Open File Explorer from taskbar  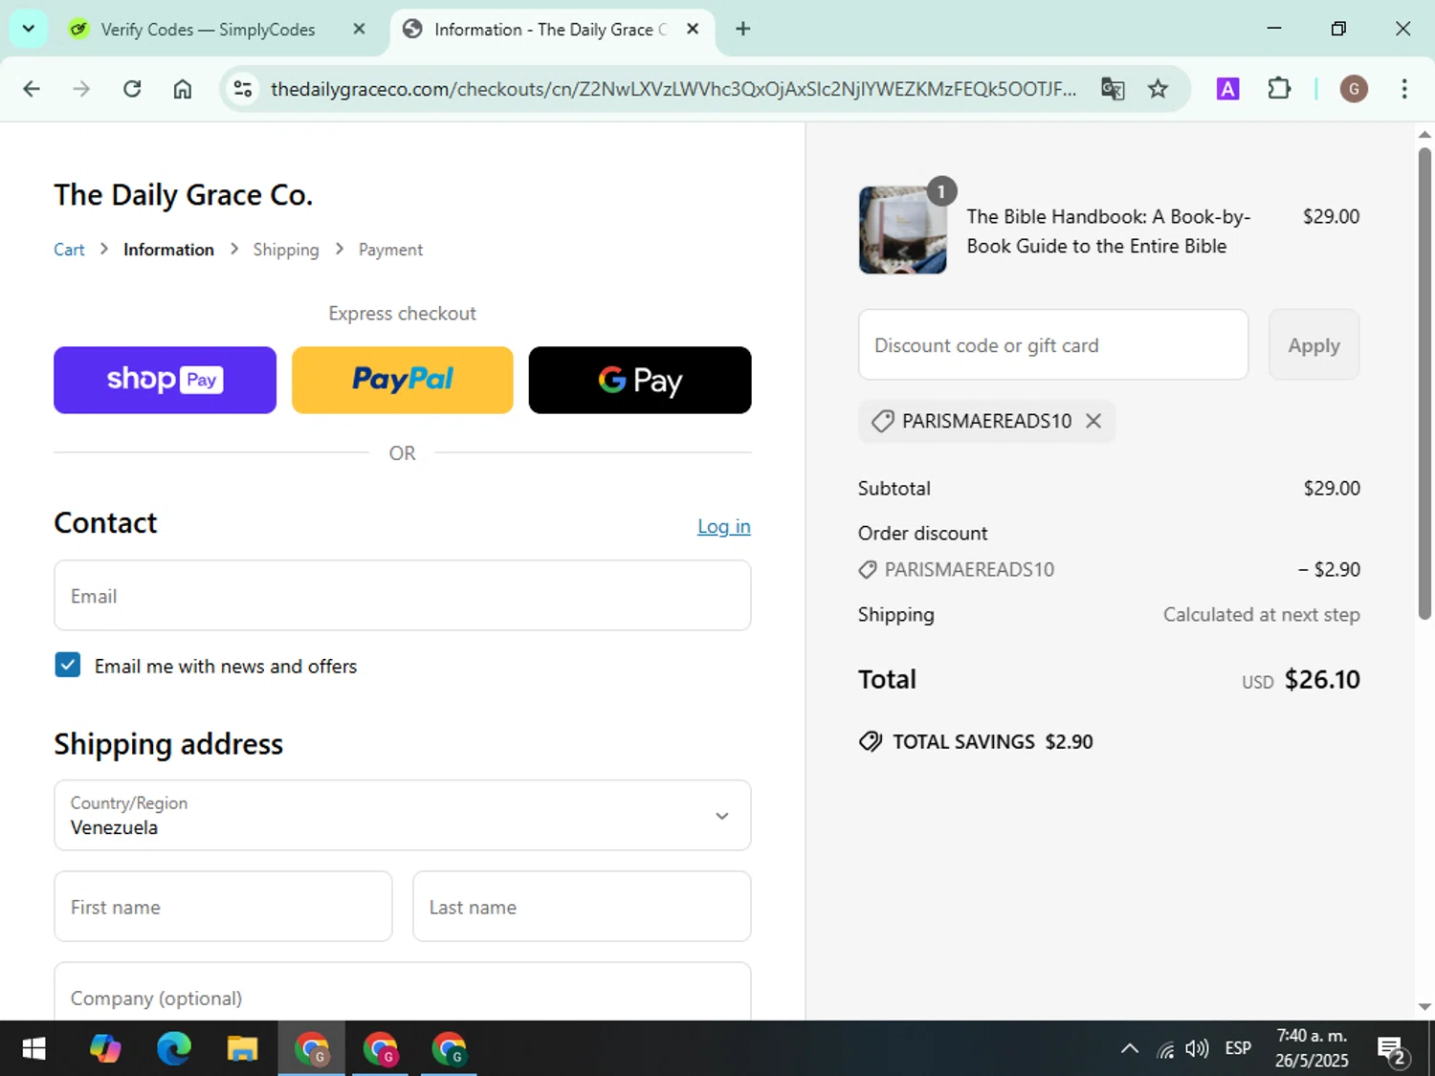pos(242,1049)
